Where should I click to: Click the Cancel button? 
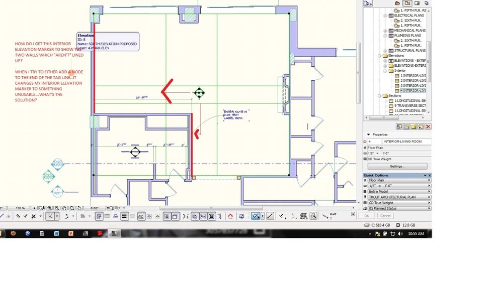click(x=385, y=216)
